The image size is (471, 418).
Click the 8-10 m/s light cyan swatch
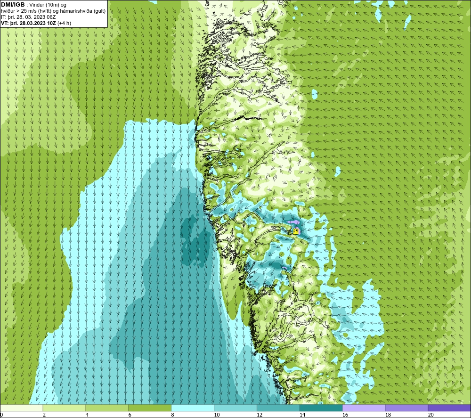[x=193, y=408]
